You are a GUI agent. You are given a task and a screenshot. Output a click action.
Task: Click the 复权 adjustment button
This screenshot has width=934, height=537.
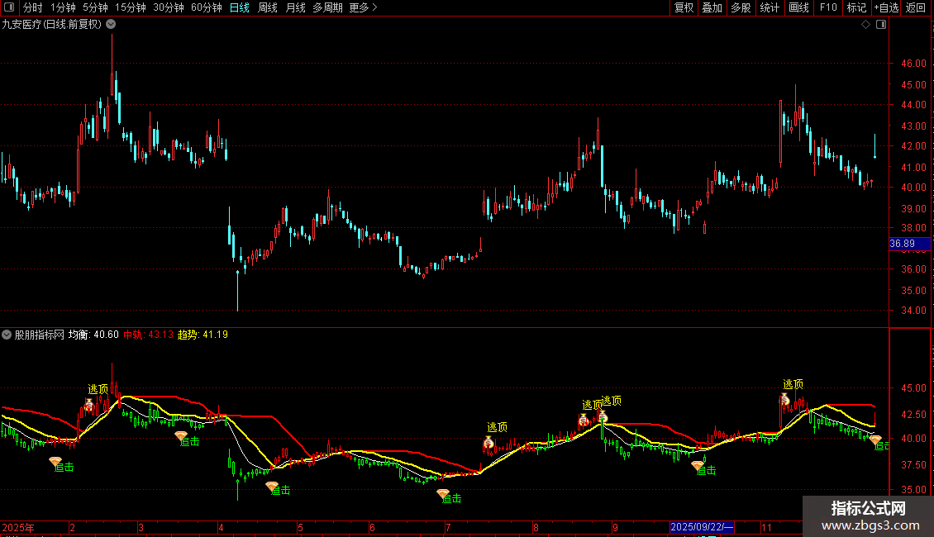(x=684, y=7)
